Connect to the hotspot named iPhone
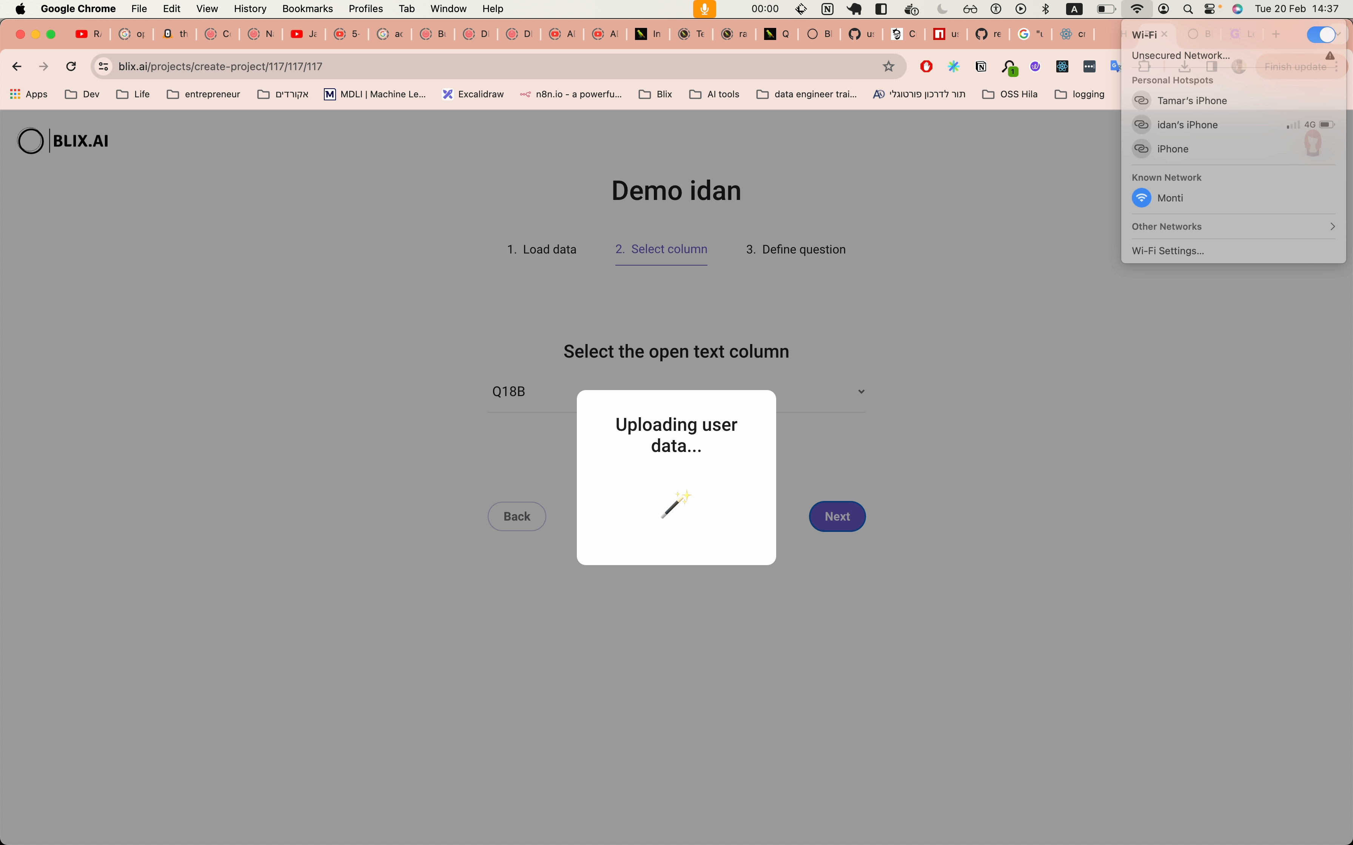The width and height of the screenshot is (1353, 845). pyautogui.click(x=1233, y=149)
